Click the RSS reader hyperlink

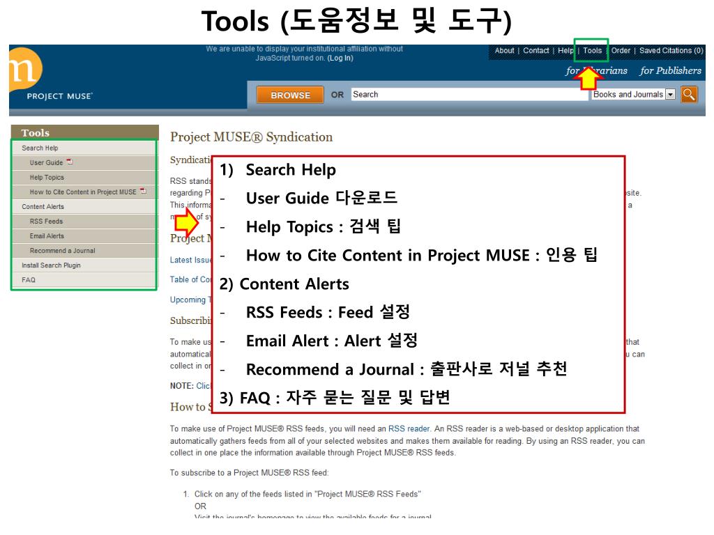pos(409,428)
